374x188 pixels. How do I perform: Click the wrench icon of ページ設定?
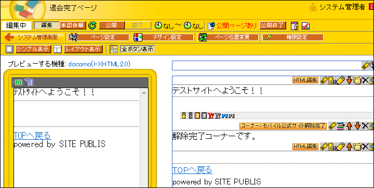point(73,37)
